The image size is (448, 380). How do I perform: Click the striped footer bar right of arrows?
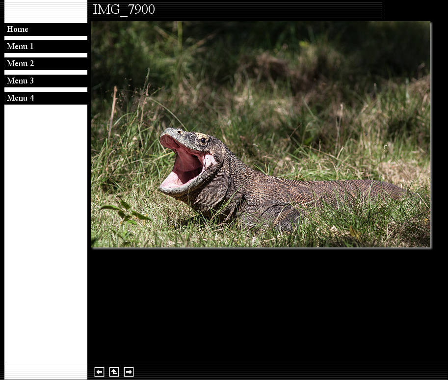290,372
